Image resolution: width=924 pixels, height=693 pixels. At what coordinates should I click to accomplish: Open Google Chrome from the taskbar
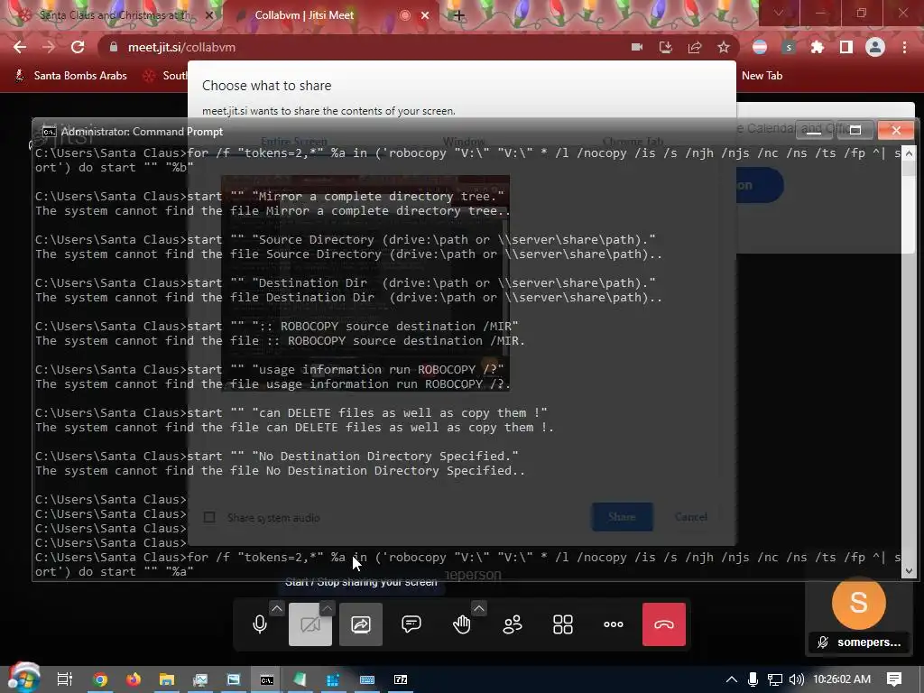pos(100,679)
